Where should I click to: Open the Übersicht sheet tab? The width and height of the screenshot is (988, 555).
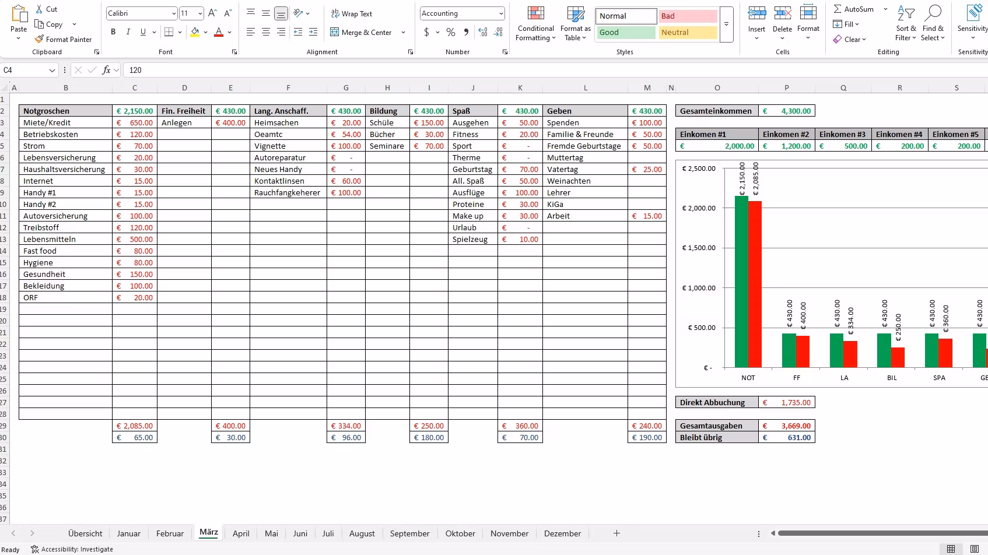85,533
